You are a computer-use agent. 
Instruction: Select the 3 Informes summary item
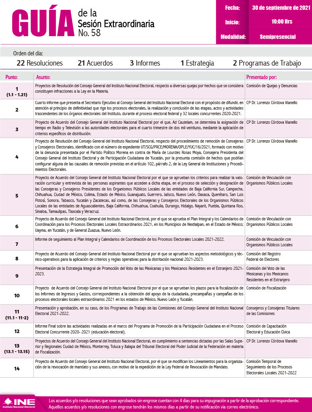(x=145, y=63)
